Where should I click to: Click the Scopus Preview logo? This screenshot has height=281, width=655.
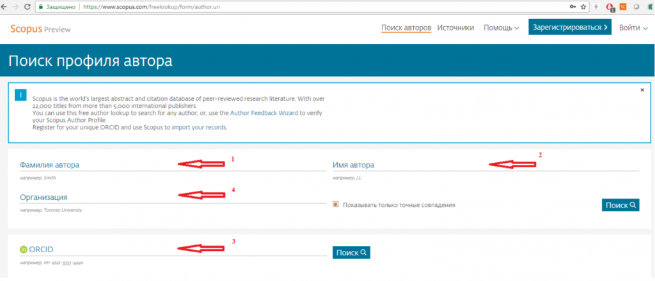tap(40, 29)
